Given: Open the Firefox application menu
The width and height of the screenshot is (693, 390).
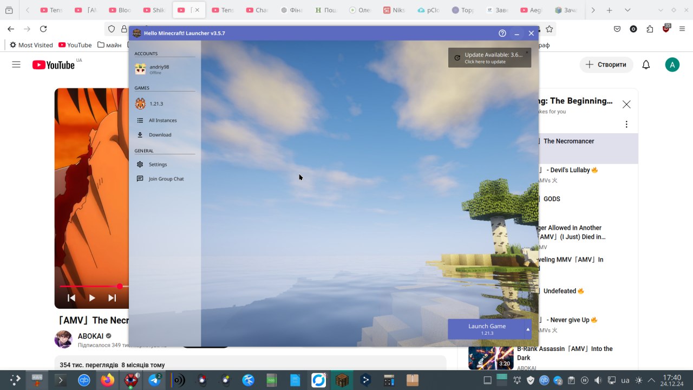Looking at the screenshot, I should [683, 29].
